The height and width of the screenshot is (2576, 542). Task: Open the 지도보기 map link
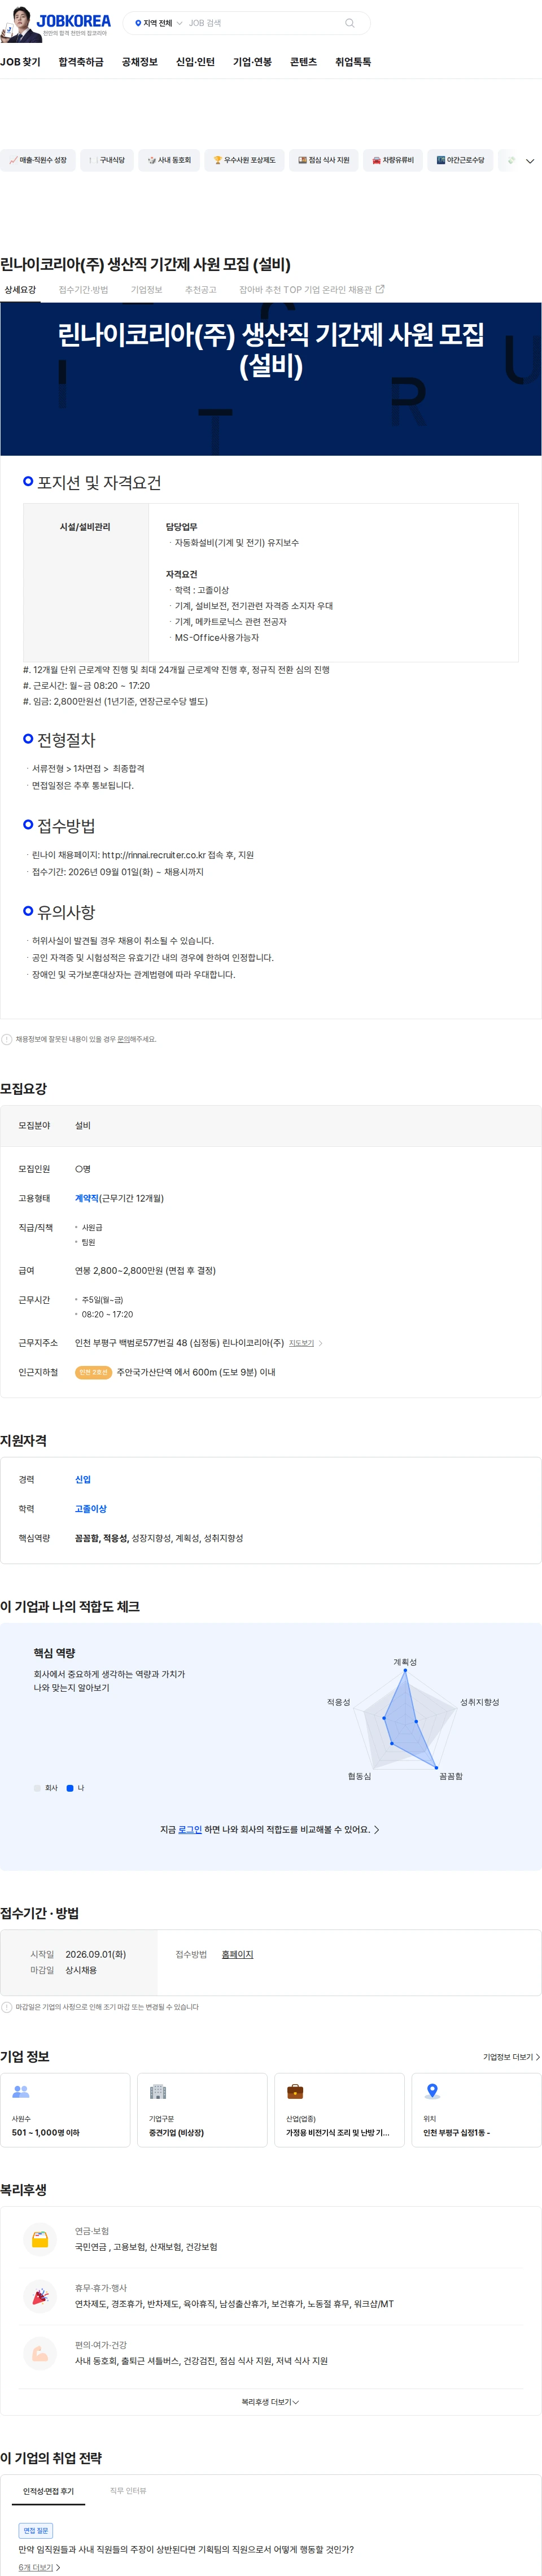301,1343
